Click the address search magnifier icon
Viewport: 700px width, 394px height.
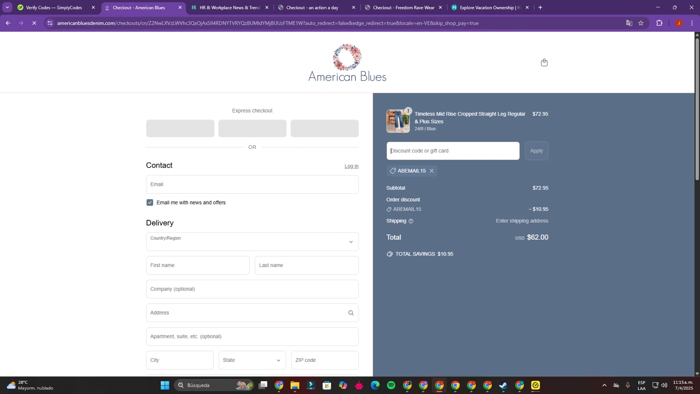(x=351, y=313)
